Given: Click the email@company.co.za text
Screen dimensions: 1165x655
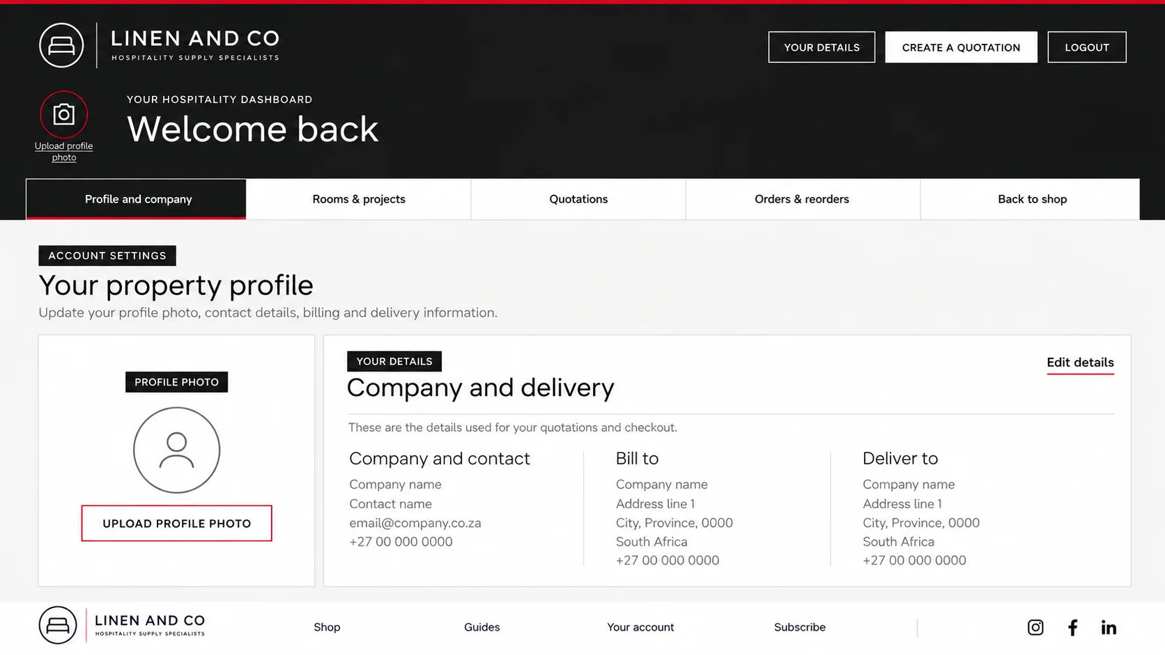Looking at the screenshot, I should 415,523.
